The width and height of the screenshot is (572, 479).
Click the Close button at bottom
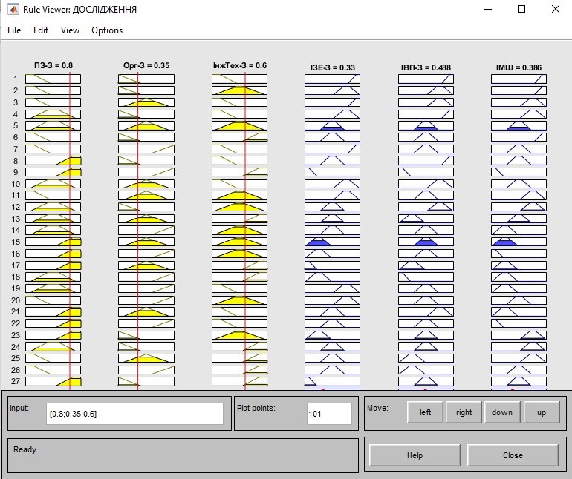[x=513, y=455]
